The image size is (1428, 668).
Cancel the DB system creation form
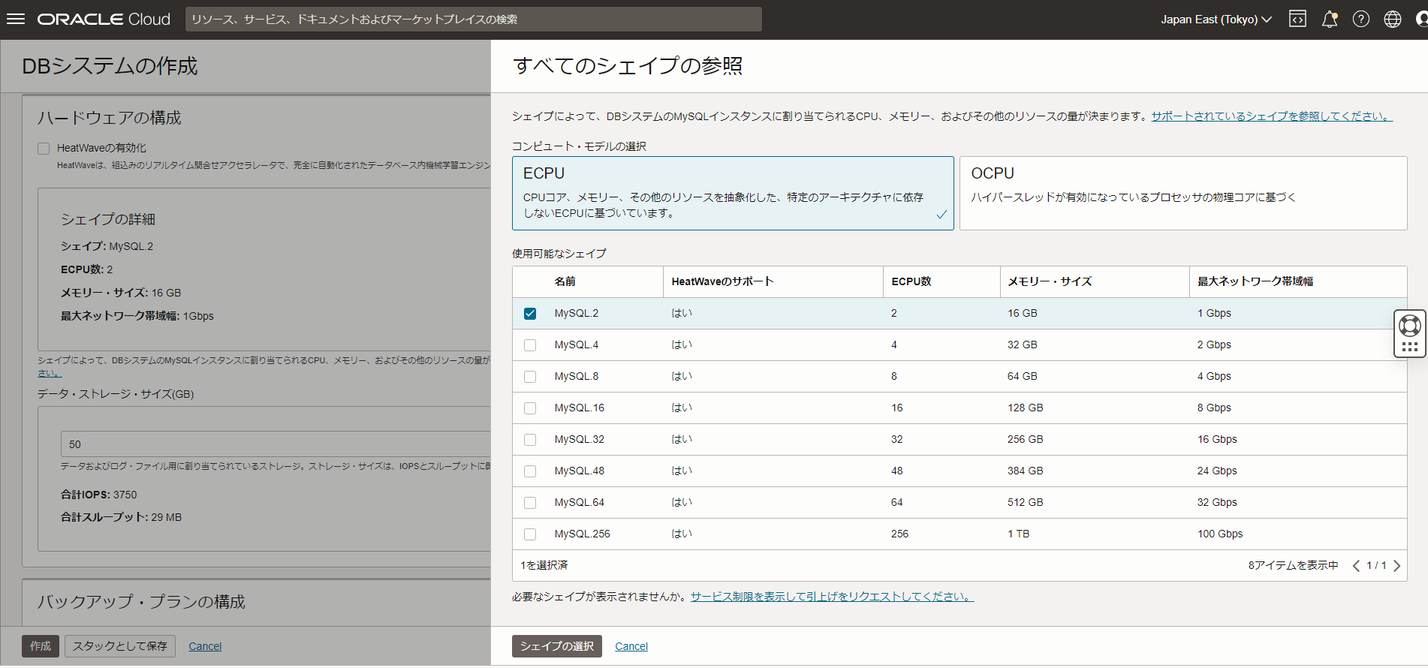tap(205, 646)
